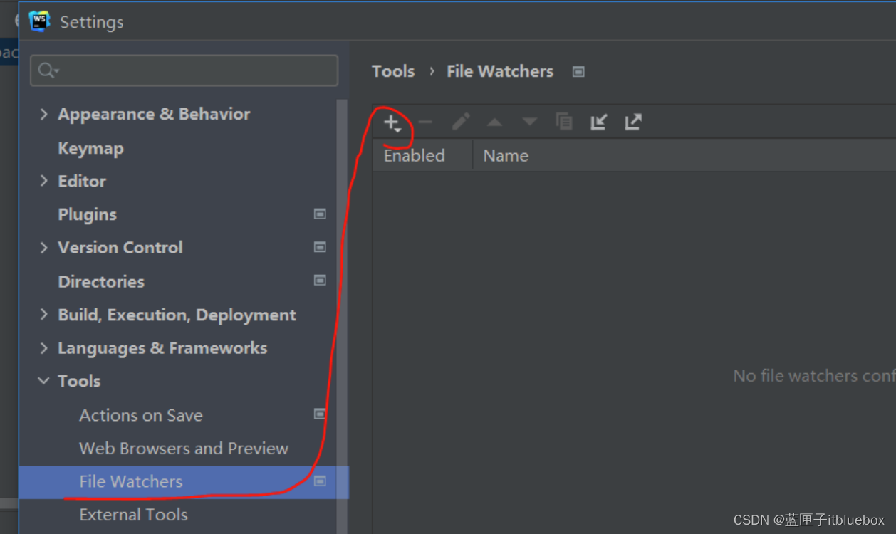896x534 pixels.
Task: Expand Appearance & Behavior section
Action: coord(44,114)
